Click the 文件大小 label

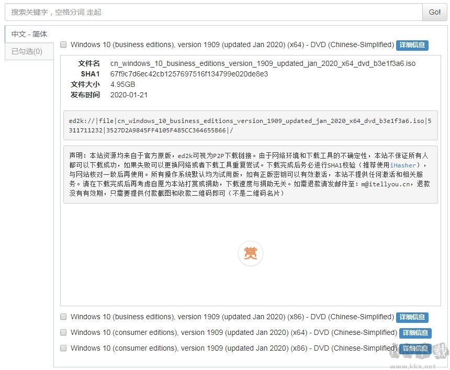pos(85,84)
